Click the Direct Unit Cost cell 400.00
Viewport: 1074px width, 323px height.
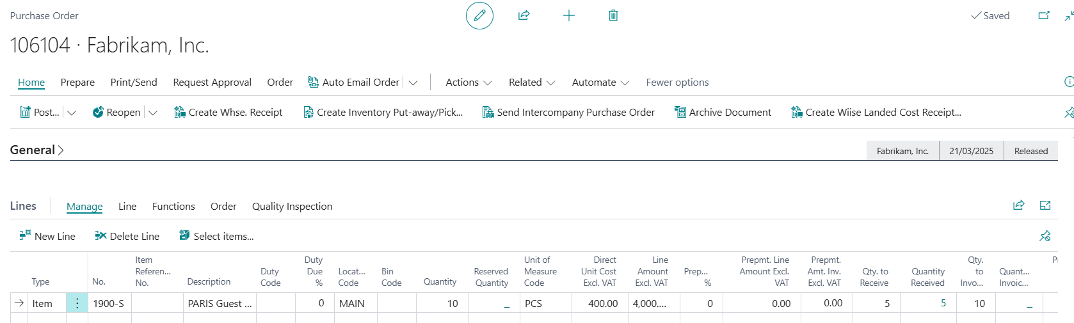pyautogui.click(x=600, y=303)
